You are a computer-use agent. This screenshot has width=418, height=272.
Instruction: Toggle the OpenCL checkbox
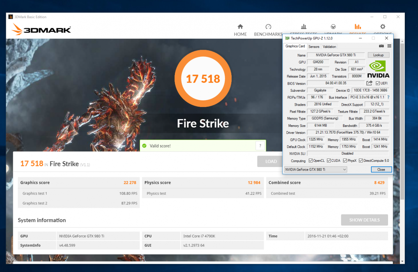pos(311,161)
